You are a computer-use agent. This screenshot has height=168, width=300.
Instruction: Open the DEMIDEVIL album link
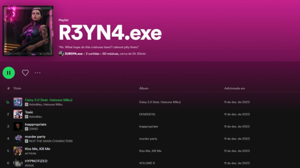[147, 114]
